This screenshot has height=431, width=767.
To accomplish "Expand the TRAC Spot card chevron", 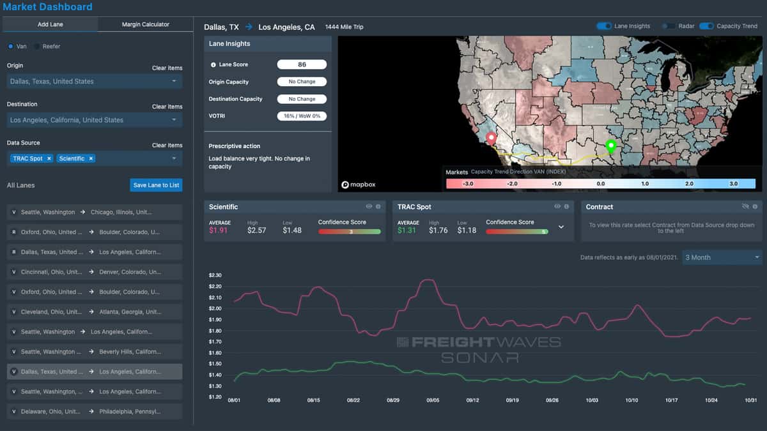I will pyautogui.click(x=561, y=227).
